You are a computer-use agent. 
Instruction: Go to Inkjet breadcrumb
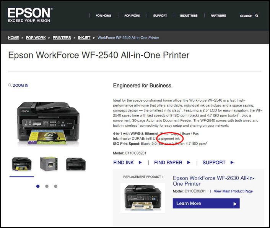(84, 38)
